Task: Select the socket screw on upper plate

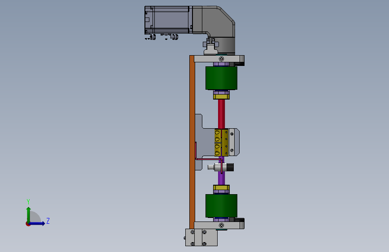Action: 221,59
